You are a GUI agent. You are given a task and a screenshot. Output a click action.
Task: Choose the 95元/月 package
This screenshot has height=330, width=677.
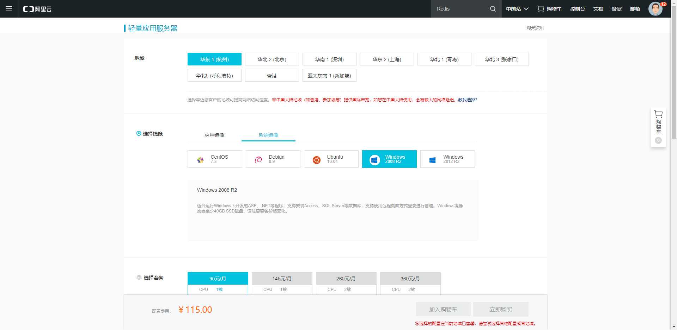(218, 278)
